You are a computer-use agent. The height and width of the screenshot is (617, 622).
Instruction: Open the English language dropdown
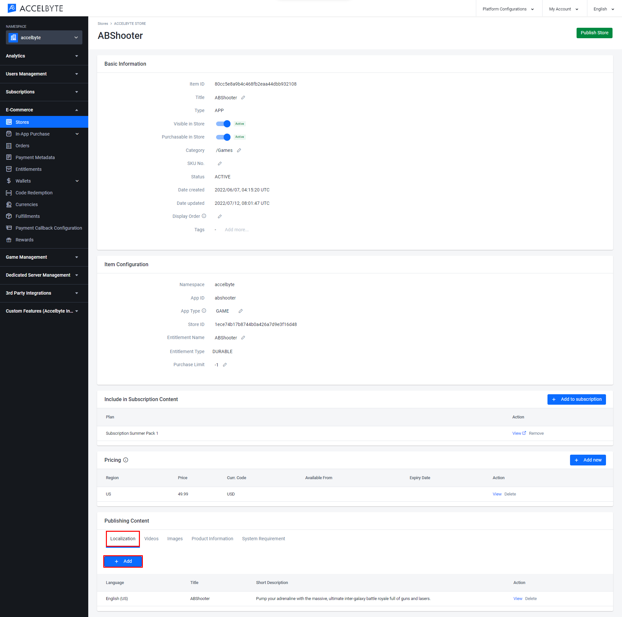tap(604, 9)
